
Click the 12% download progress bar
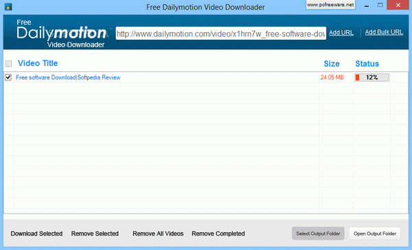[x=371, y=77]
